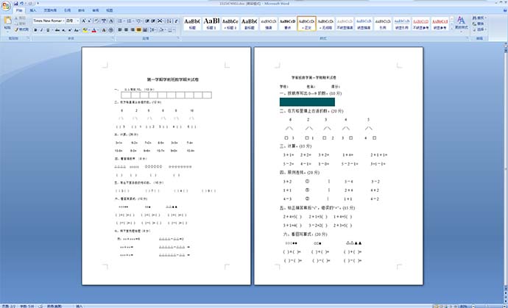Click the Office button logo
The width and height of the screenshot is (508, 308).
coord(7,6)
